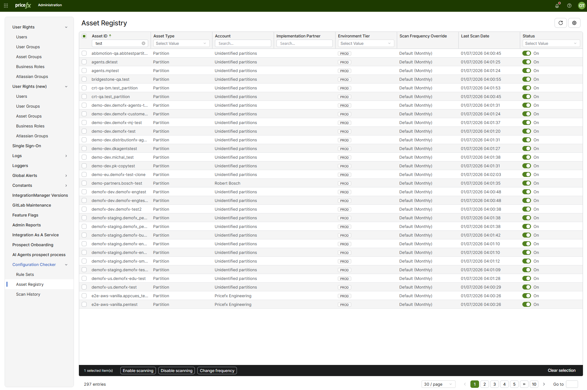Viewport: 587px width, 390px height.
Task: Sort by Asset ID column arrow
Action: (x=110, y=36)
